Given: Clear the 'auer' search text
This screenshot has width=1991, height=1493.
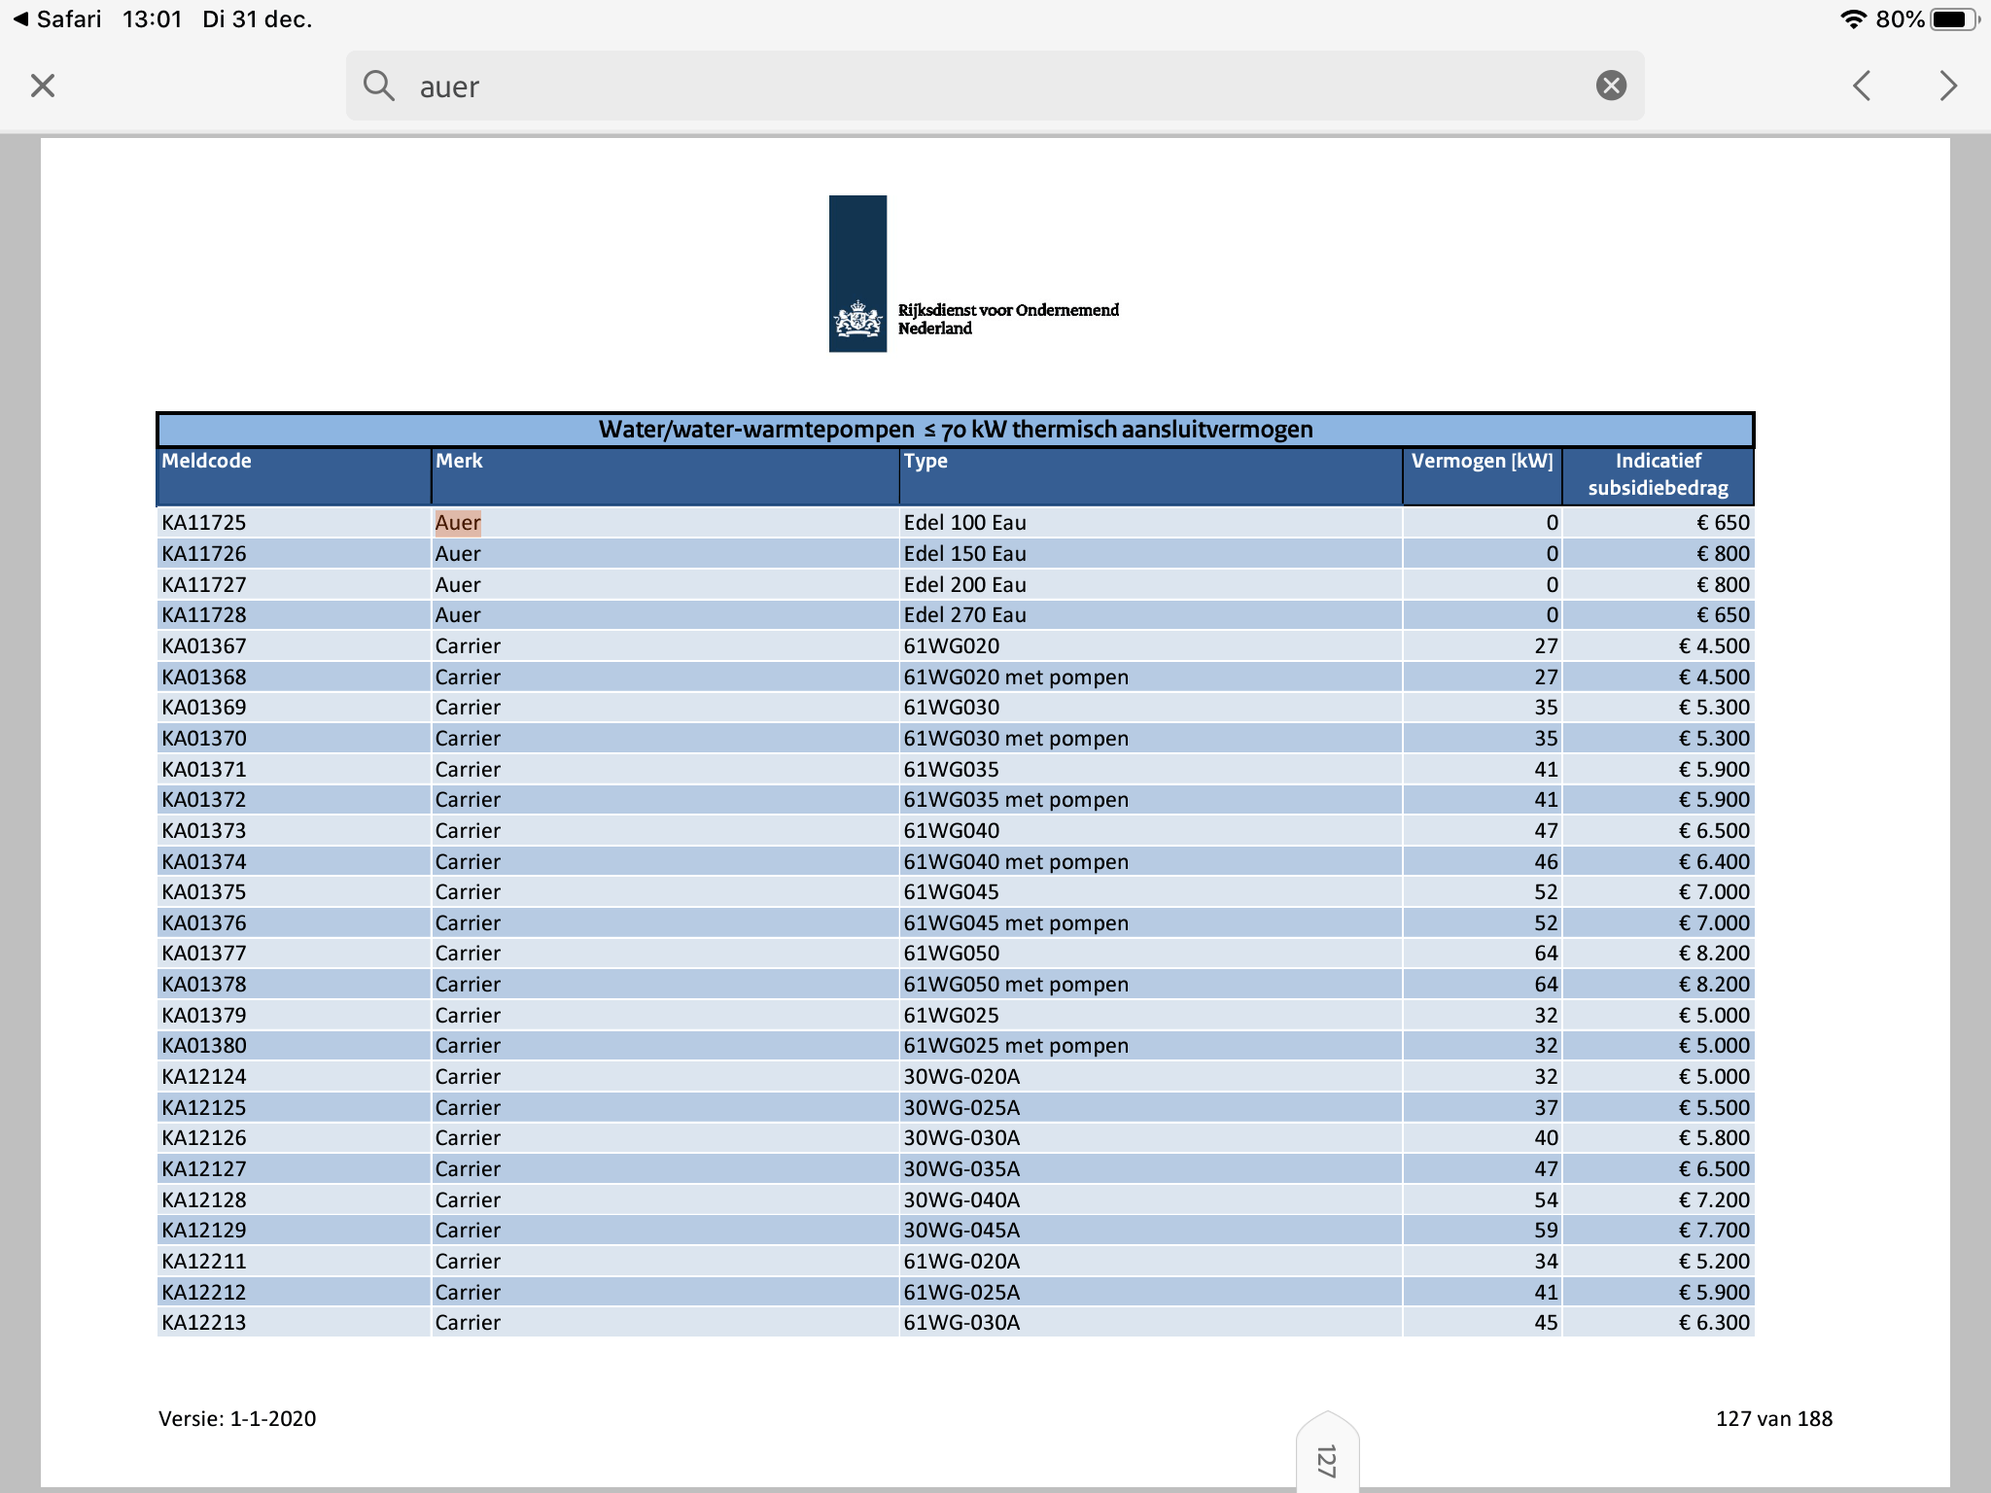Looking at the screenshot, I should point(1611,86).
